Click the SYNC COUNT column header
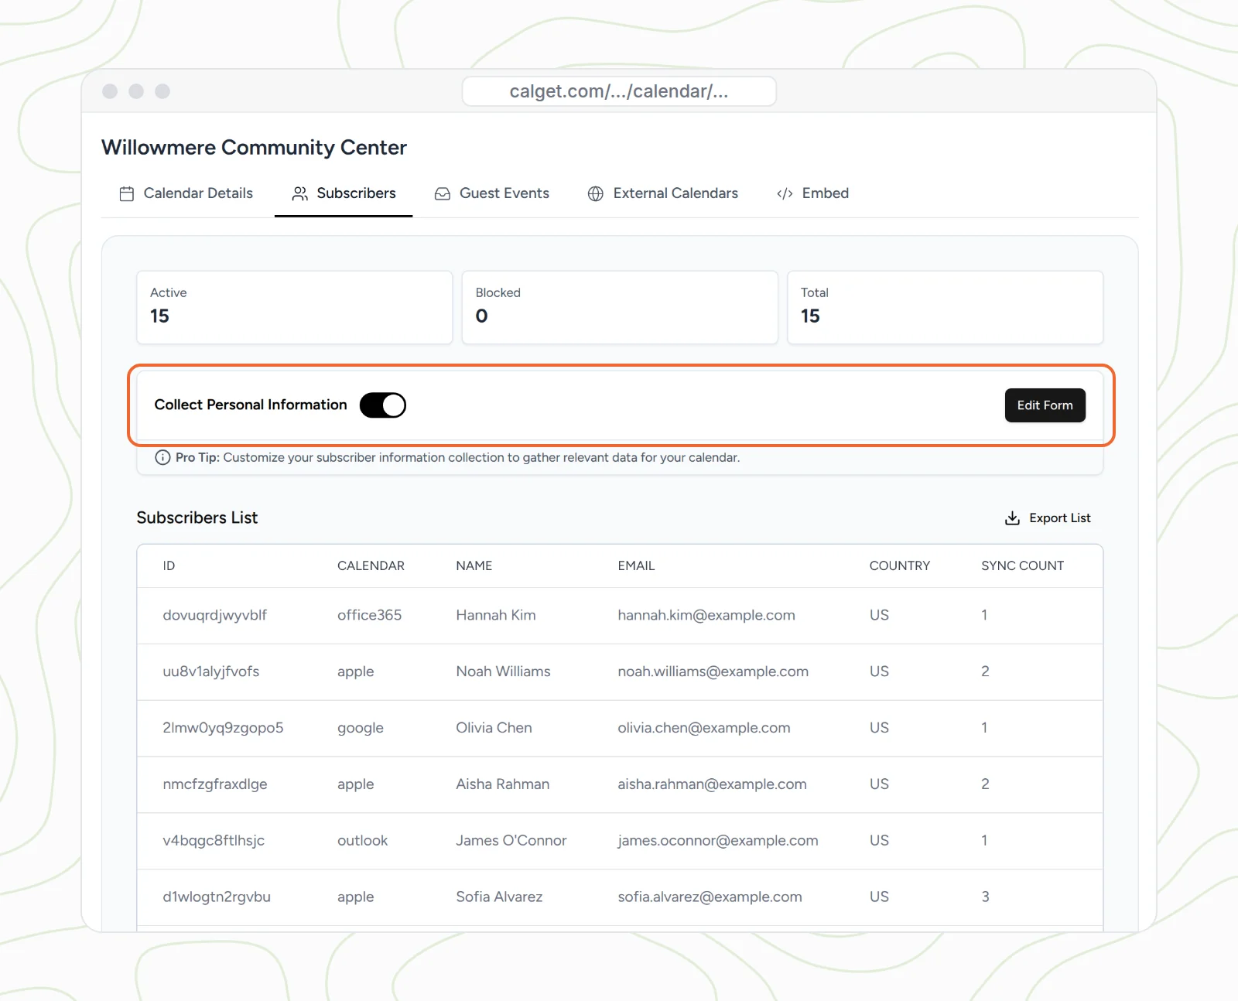Screen dimensions: 1238x1001 (x=1022, y=566)
